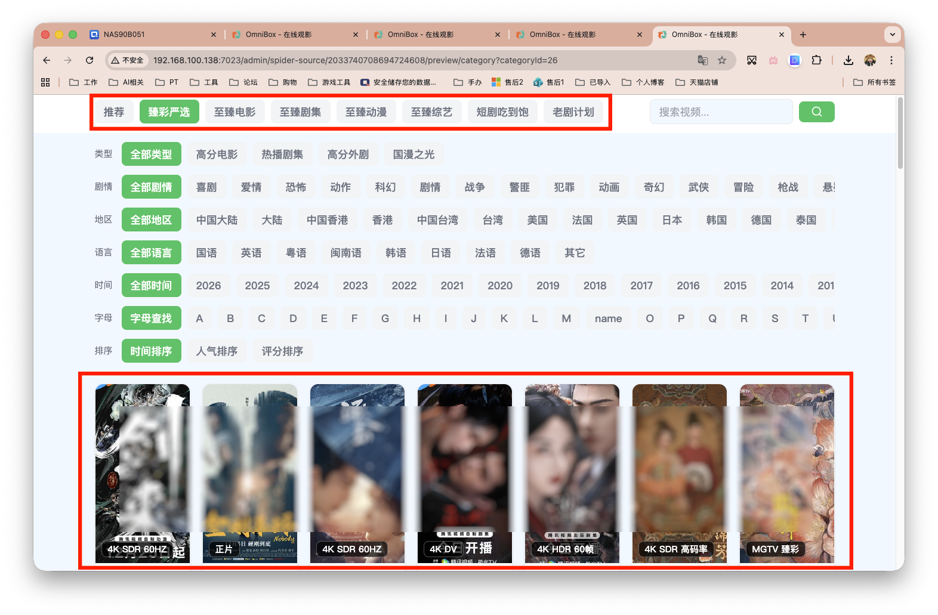Select 时间排序 sort option
938x615 pixels.
pyautogui.click(x=152, y=351)
